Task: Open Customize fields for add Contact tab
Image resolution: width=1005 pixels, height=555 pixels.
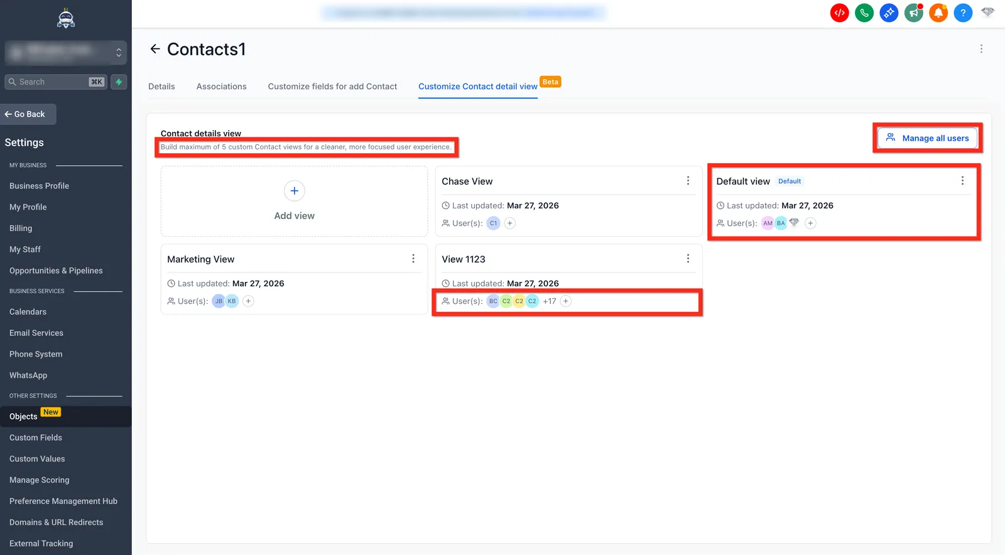Action: click(x=332, y=87)
